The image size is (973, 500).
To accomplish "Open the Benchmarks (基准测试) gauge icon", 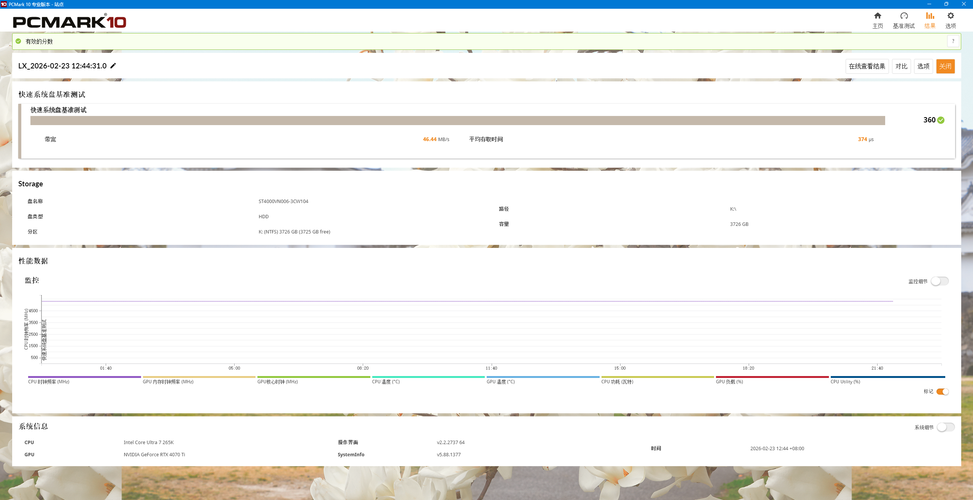I will tap(903, 16).
